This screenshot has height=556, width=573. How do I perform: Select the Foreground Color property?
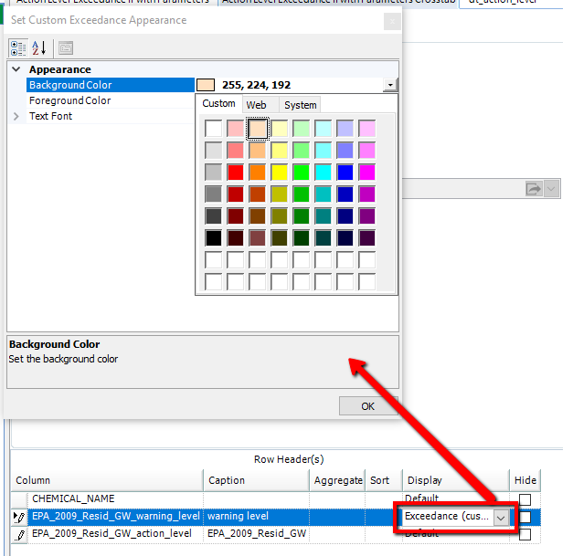(x=69, y=100)
